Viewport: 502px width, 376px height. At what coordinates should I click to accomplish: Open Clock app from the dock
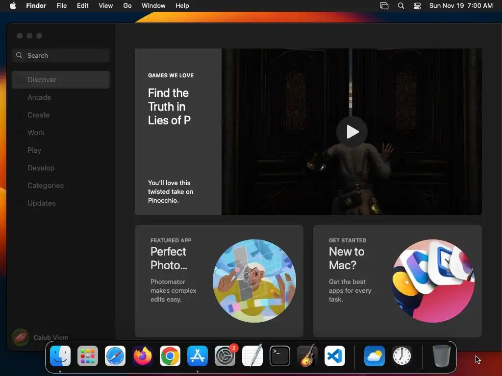(x=402, y=356)
